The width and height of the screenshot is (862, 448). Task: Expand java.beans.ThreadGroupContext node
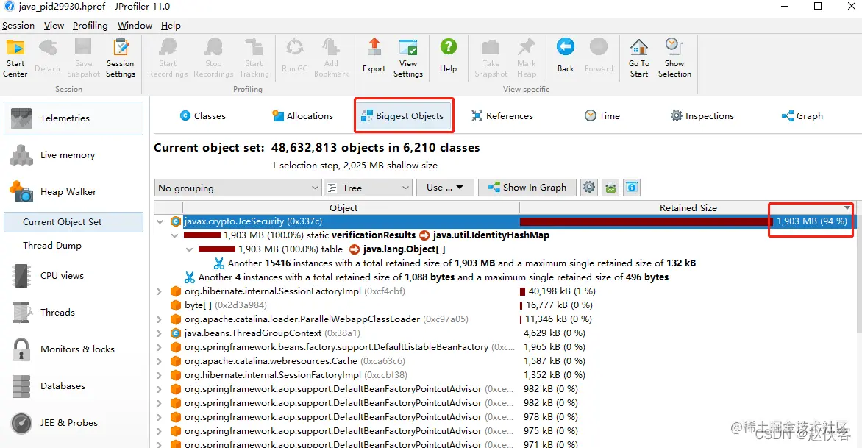point(160,333)
